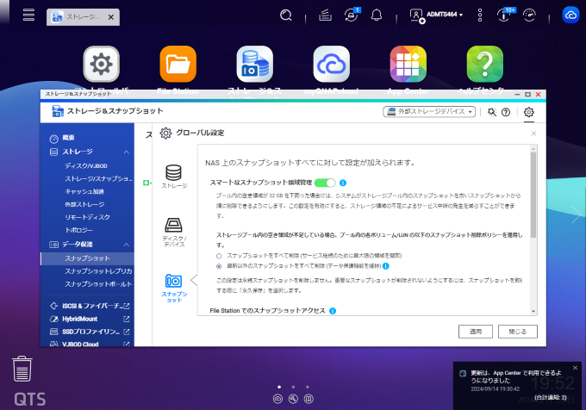Open スナップショットレプリカ sidebar item
The height and width of the screenshot is (410, 586).
[x=98, y=271]
